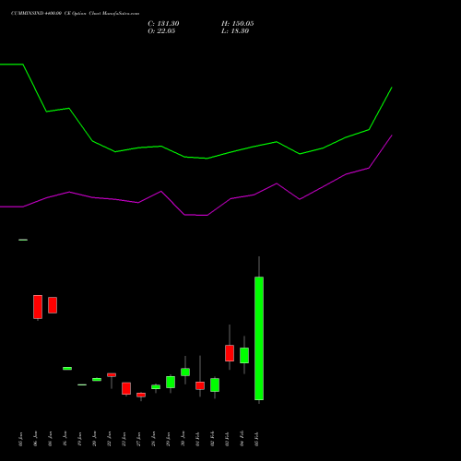The image size is (461, 461).
Task: Click the 05 Feb date axis label
Action: pyautogui.click(x=256, y=439)
